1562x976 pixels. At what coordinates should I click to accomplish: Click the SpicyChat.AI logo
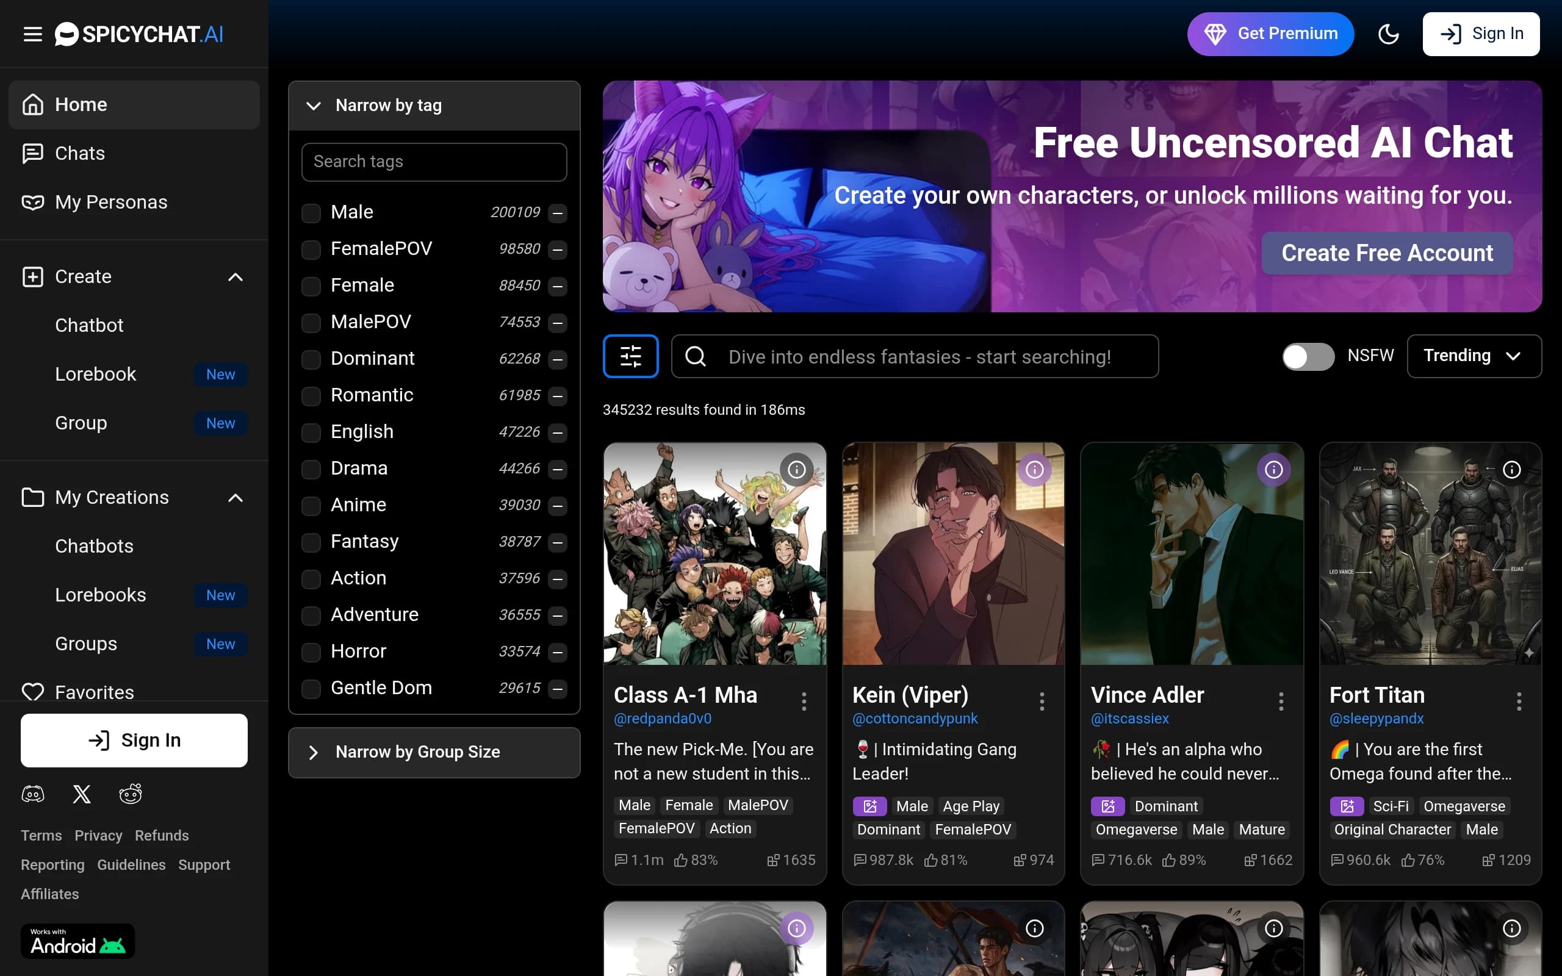click(x=139, y=34)
